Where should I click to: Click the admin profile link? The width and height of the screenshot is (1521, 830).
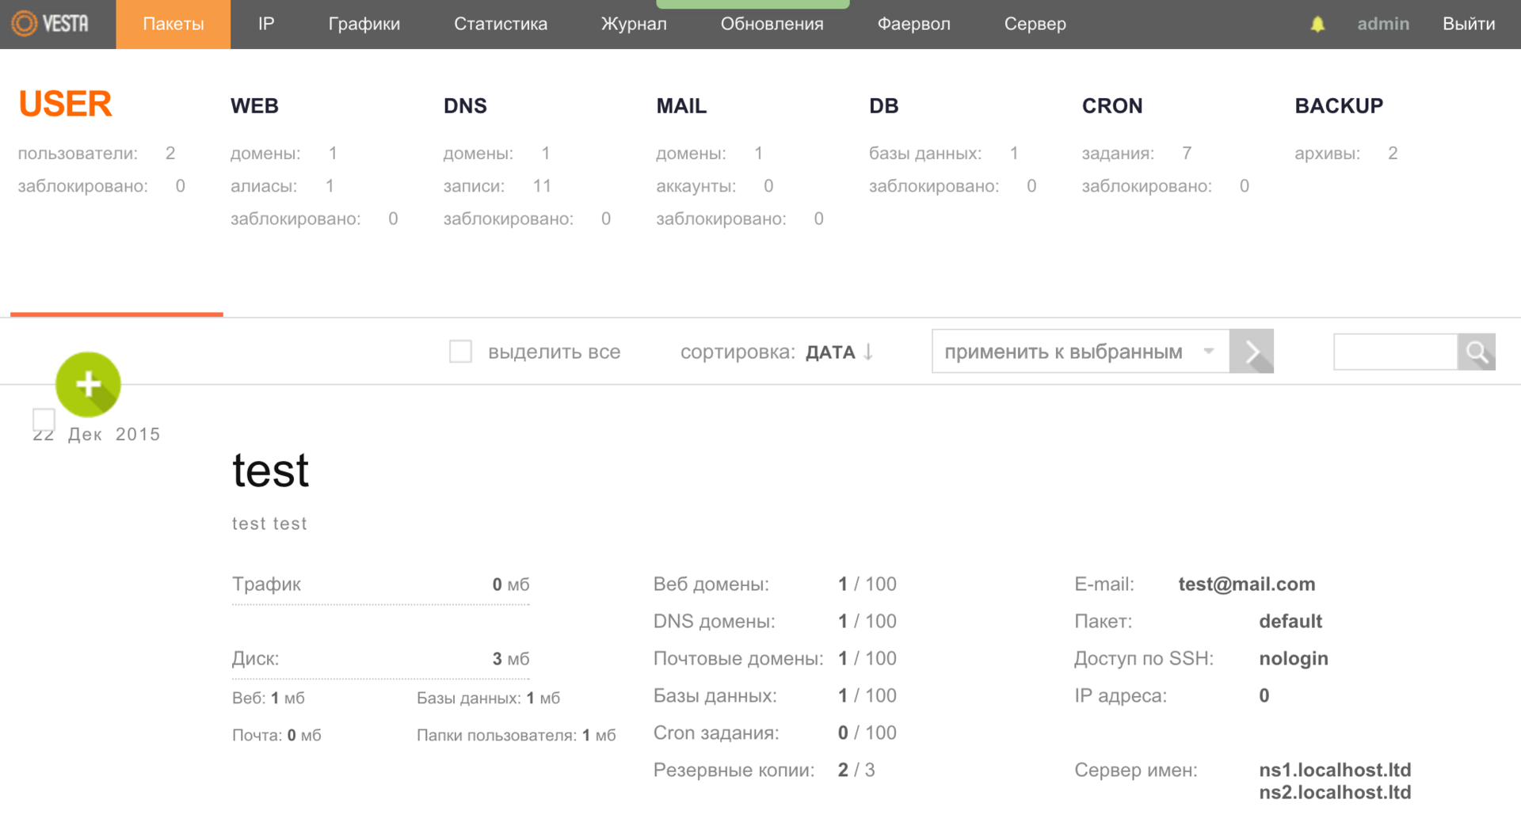pyautogui.click(x=1383, y=25)
